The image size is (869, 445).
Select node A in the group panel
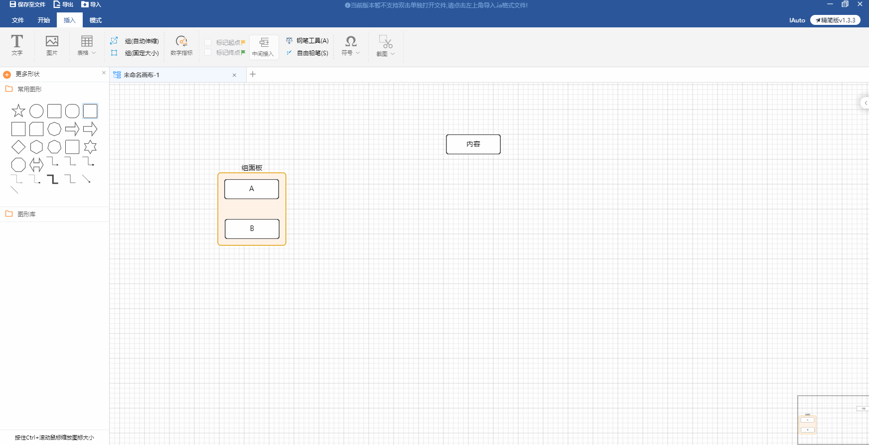pos(252,189)
